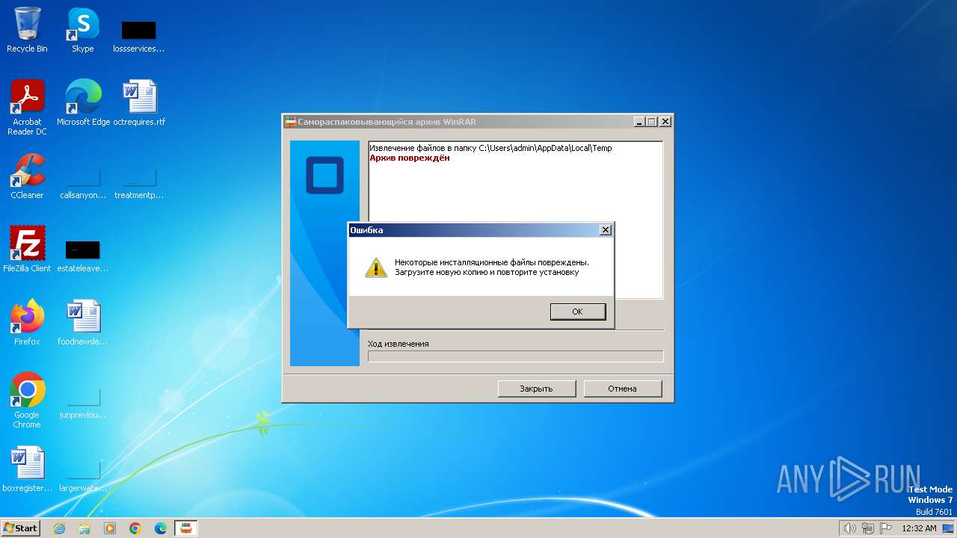Screen dimensions: 957x538
Task: Launch the FileZilla Client shortcut
Action: pos(27,249)
